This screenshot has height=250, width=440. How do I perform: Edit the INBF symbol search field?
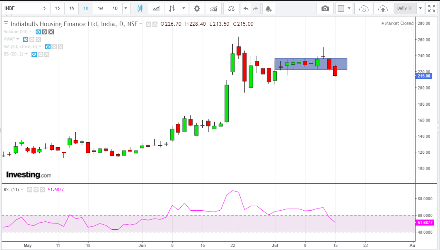(19, 8)
